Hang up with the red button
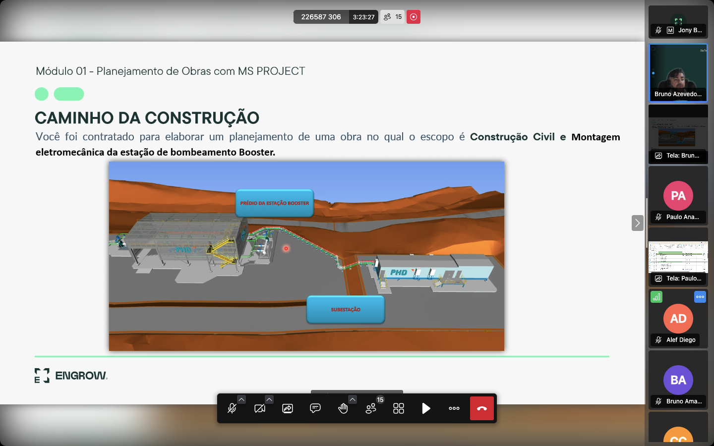The image size is (714, 446). pyautogui.click(x=482, y=408)
